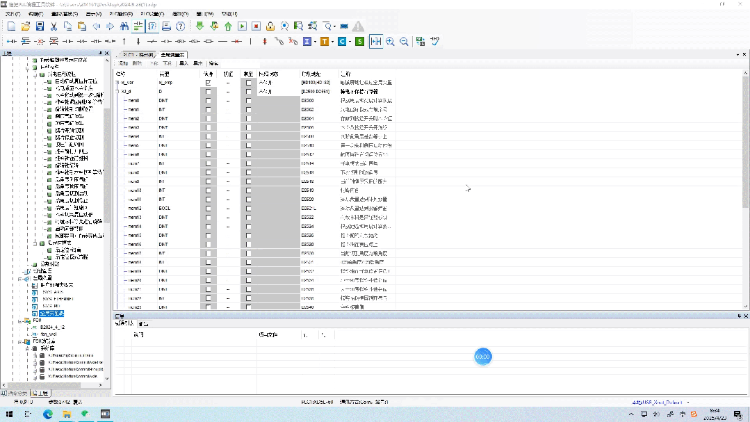Toggle first checkbox in mem10 row
The width and height of the screenshot is (750, 422).
tap(208, 190)
